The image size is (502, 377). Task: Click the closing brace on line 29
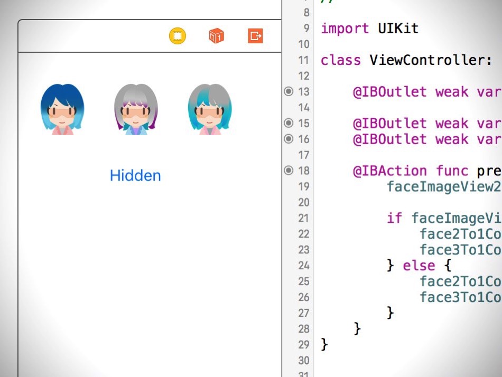324,344
